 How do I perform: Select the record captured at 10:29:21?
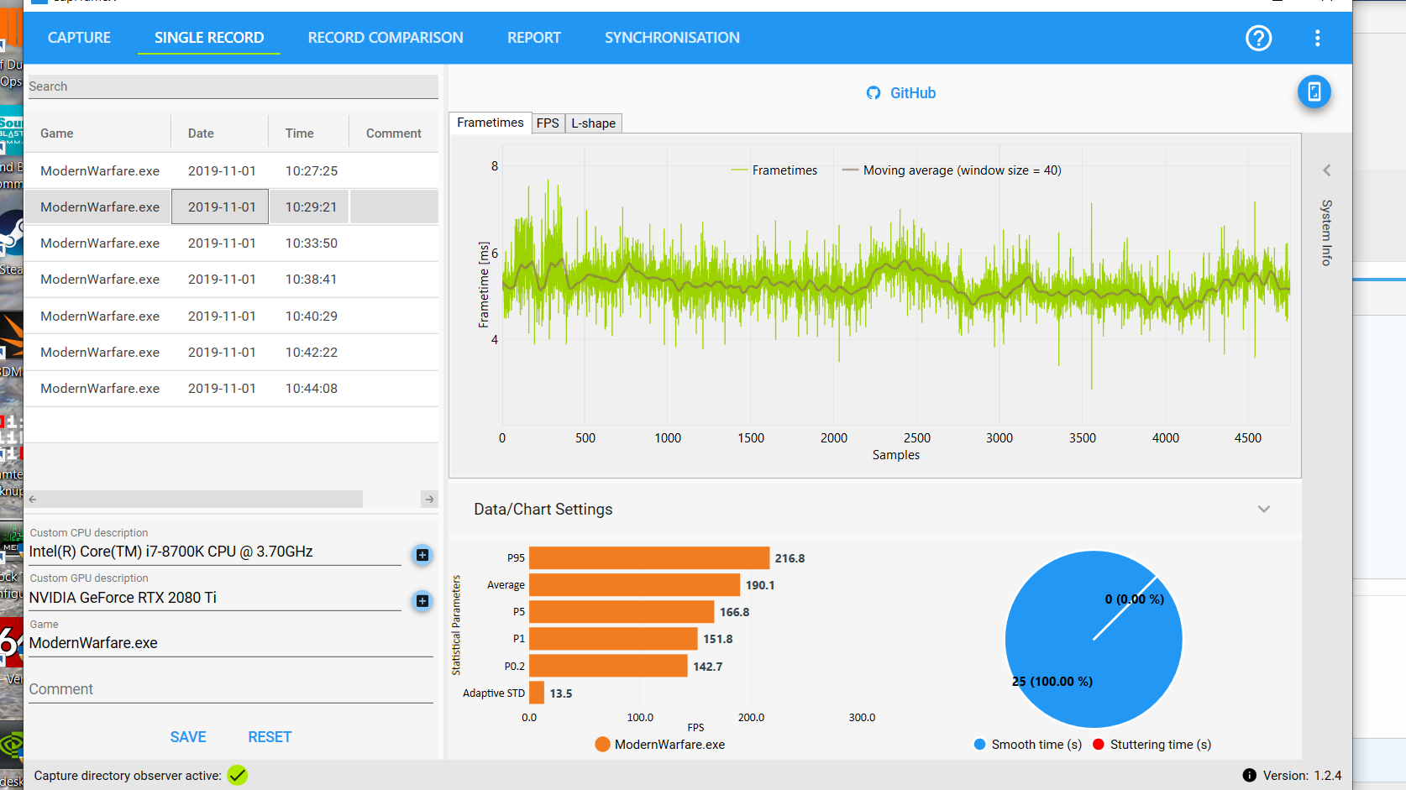coord(231,207)
